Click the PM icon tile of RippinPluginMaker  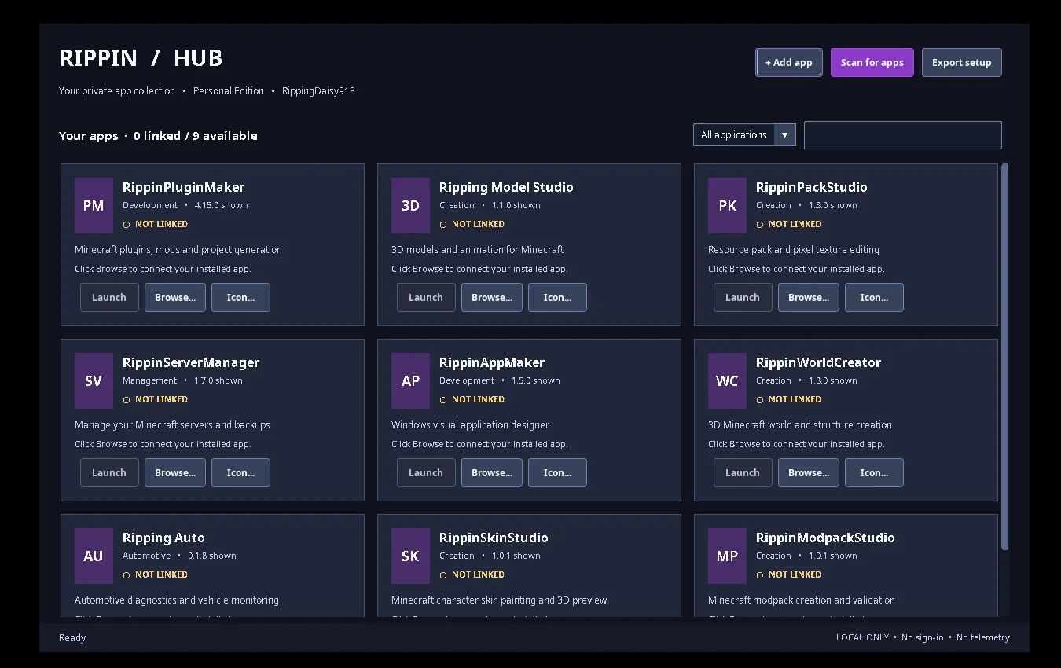coord(94,205)
